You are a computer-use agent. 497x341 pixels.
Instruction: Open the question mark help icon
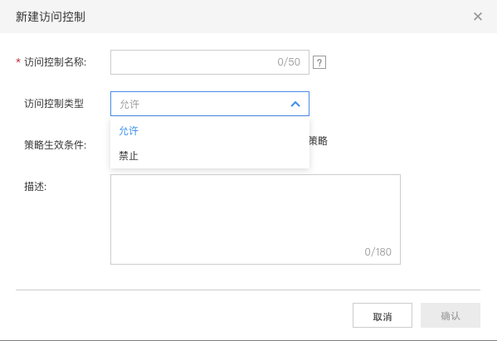tap(319, 62)
